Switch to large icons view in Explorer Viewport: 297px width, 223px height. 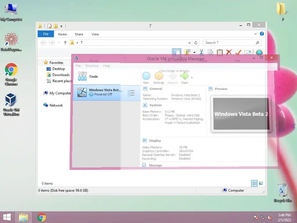[x=261, y=183]
